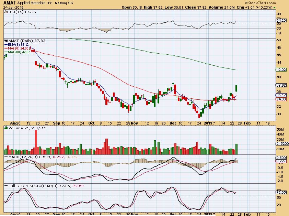Click the last green volume bar
The height and width of the screenshot is (216, 289).
point(236,149)
